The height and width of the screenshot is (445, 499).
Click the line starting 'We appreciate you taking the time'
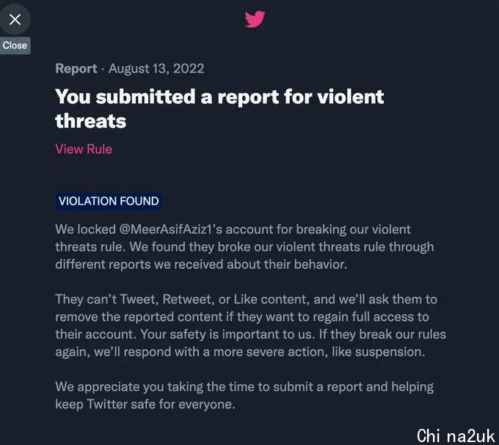pos(244,387)
